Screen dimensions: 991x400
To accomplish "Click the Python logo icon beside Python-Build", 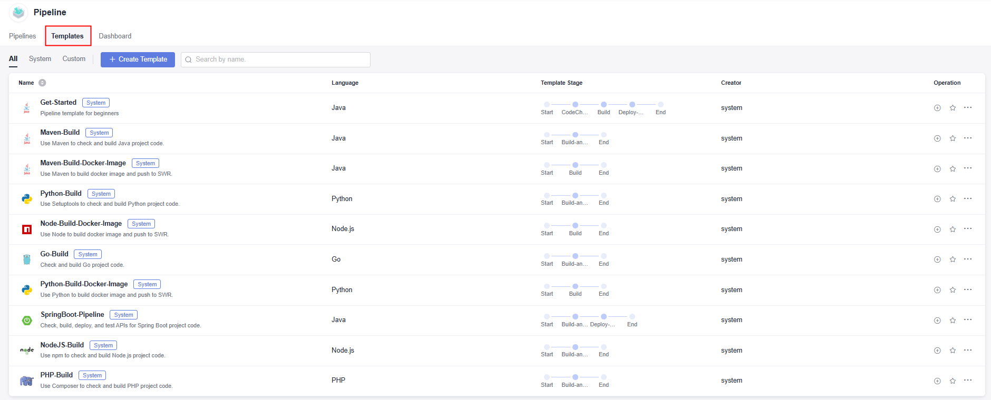I will point(27,199).
